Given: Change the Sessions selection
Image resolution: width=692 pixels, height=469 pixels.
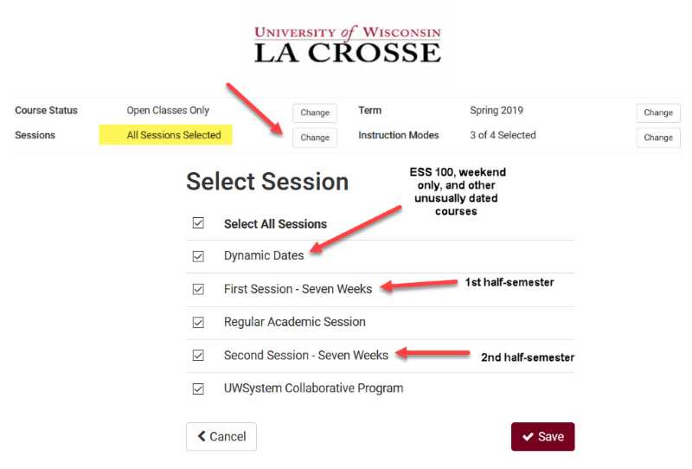Looking at the screenshot, I should pos(315,138).
